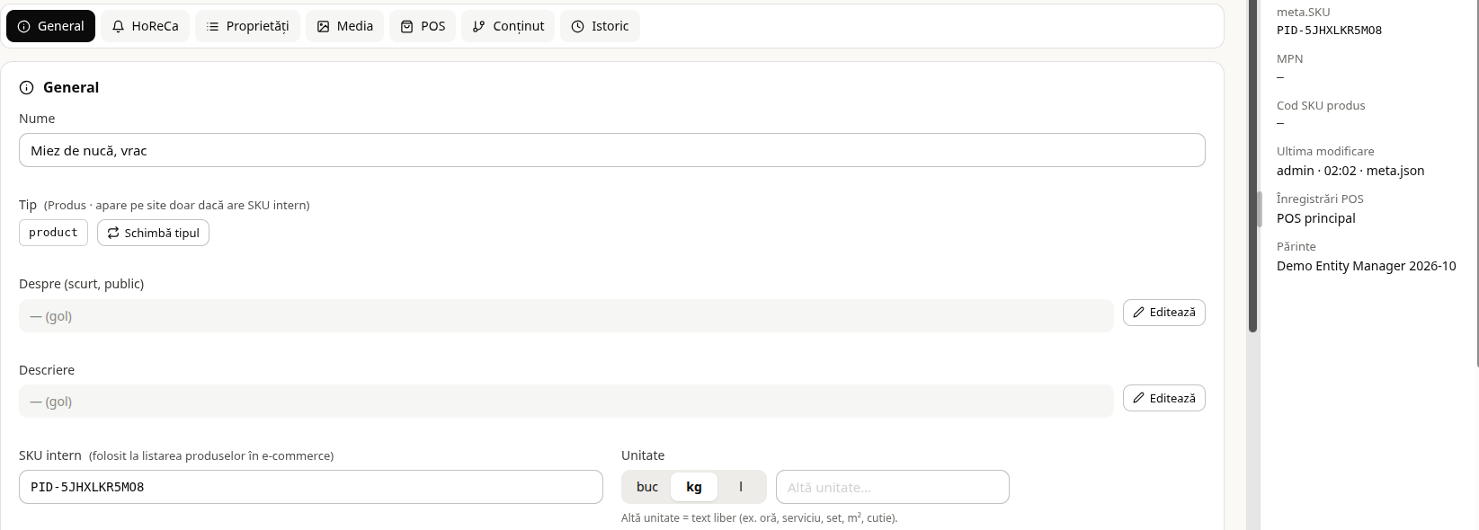Click the branch icon on Conținut tab

[x=479, y=27]
